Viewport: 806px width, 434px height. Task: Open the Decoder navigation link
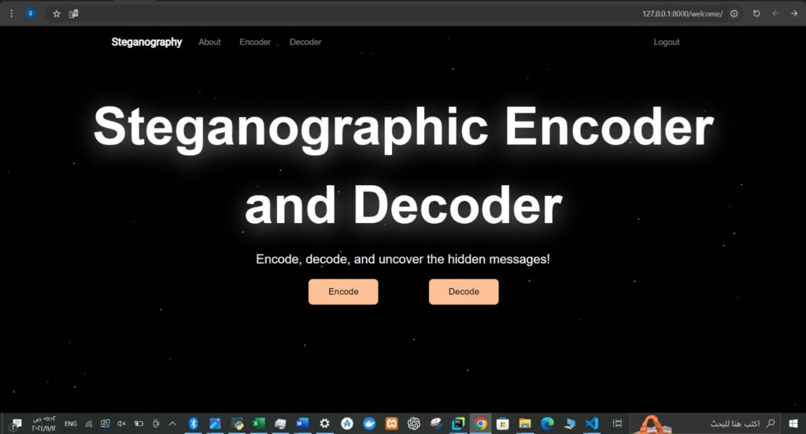tap(305, 42)
